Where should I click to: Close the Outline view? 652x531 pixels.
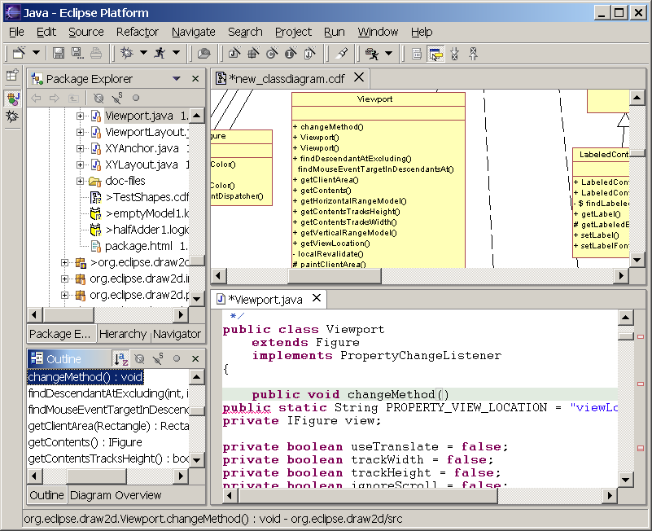pyautogui.click(x=195, y=358)
